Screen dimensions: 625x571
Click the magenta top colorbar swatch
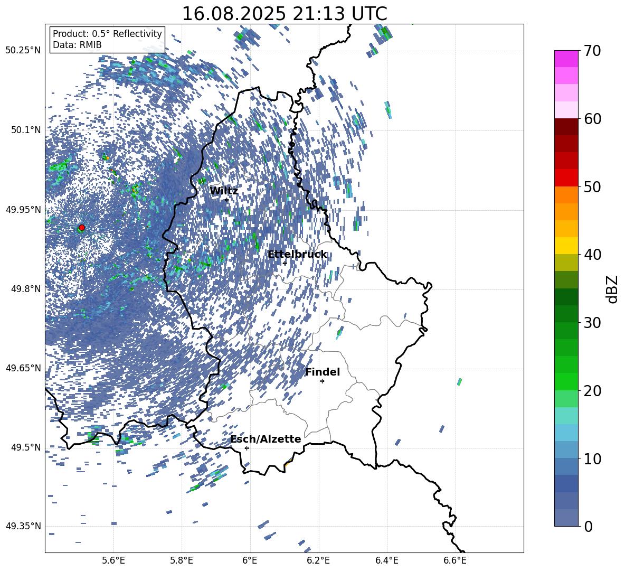pos(566,59)
